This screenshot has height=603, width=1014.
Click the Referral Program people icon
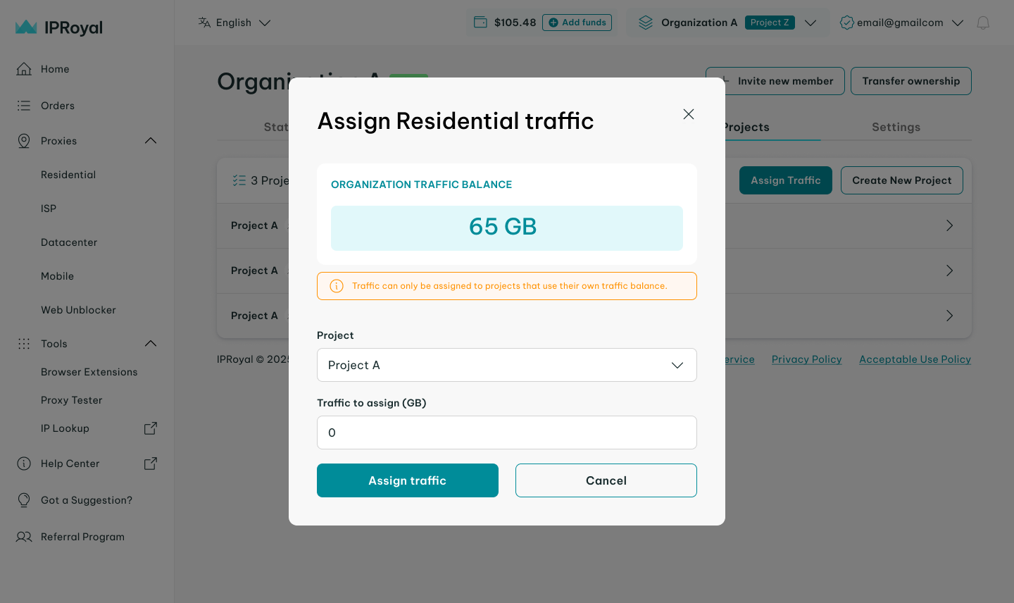point(24,537)
